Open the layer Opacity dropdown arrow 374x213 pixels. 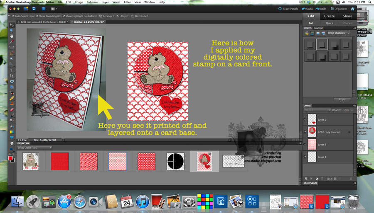[352, 110]
